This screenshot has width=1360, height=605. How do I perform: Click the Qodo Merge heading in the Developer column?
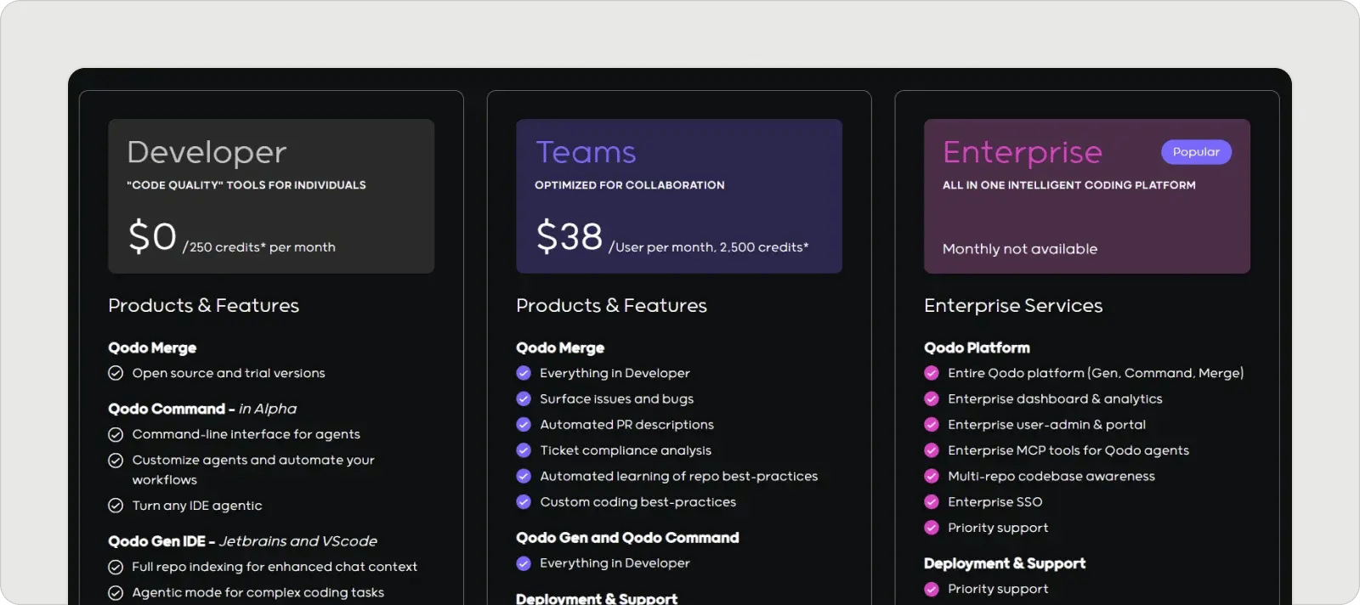[152, 348]
